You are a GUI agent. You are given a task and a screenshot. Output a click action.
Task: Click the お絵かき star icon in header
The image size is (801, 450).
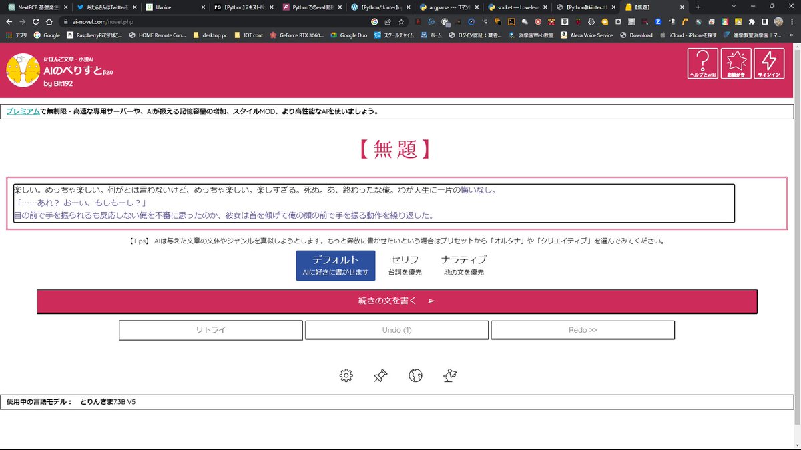[736, 65]
